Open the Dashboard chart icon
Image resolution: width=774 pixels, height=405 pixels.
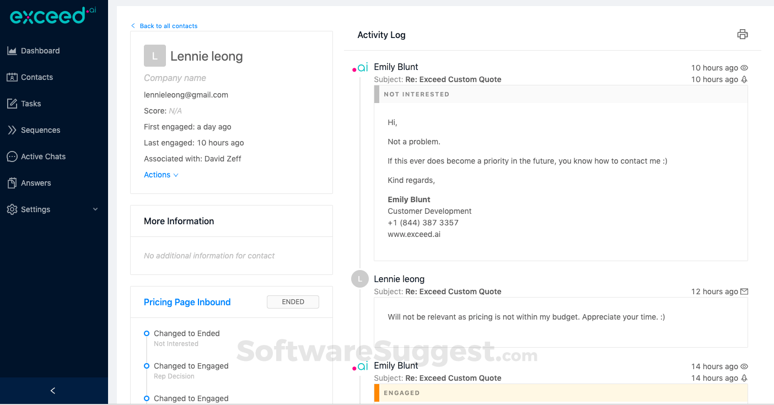pos(12,51)
